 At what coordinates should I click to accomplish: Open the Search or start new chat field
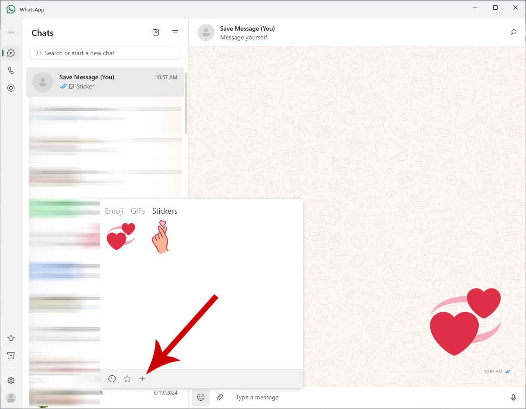click(x=106, y=53)
